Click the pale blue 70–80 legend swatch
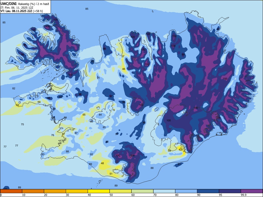Viewport: 263px width, 197px height. click(x=164, y=191)
